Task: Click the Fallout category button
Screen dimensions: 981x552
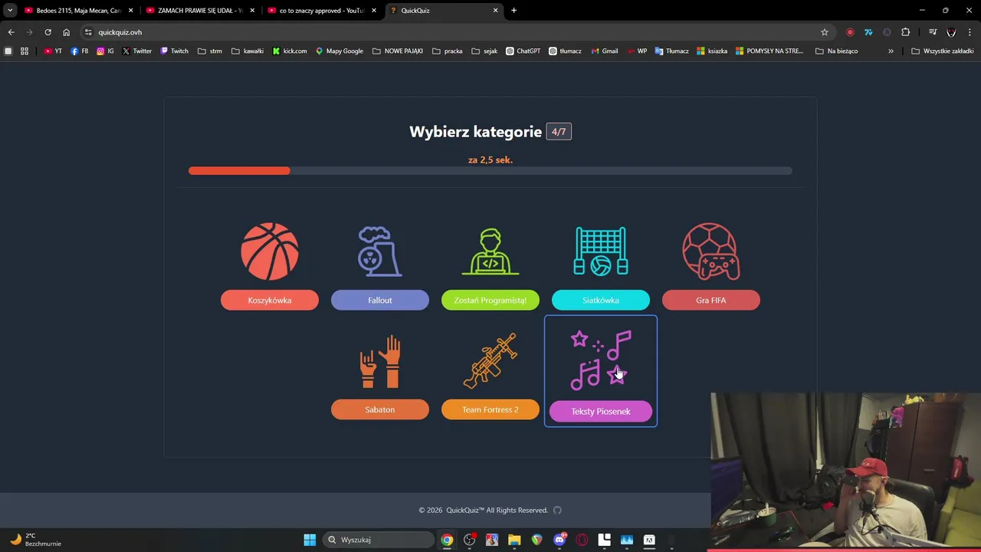Action: (x=380, y=300)
